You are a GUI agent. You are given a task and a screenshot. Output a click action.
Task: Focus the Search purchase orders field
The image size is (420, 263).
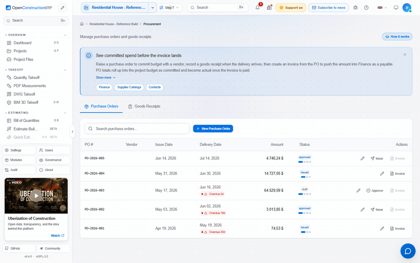137,128
